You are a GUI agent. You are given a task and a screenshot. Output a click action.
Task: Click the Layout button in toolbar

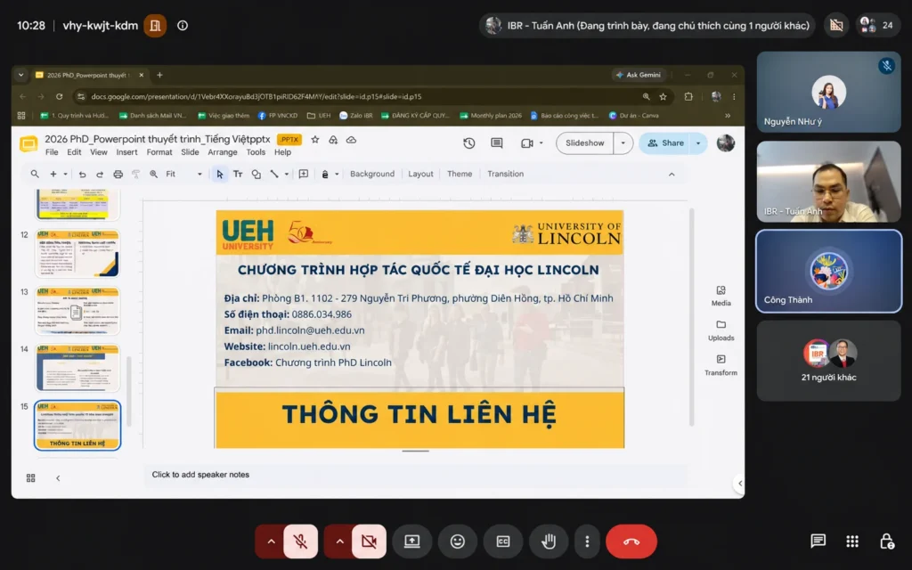click(x=420, y=174)
